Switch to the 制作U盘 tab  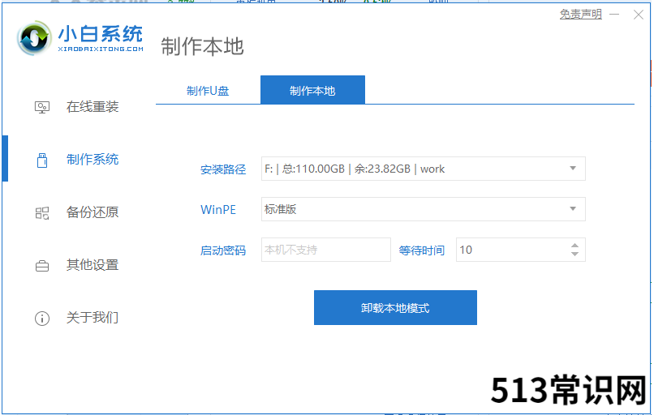tap(208, 91)
